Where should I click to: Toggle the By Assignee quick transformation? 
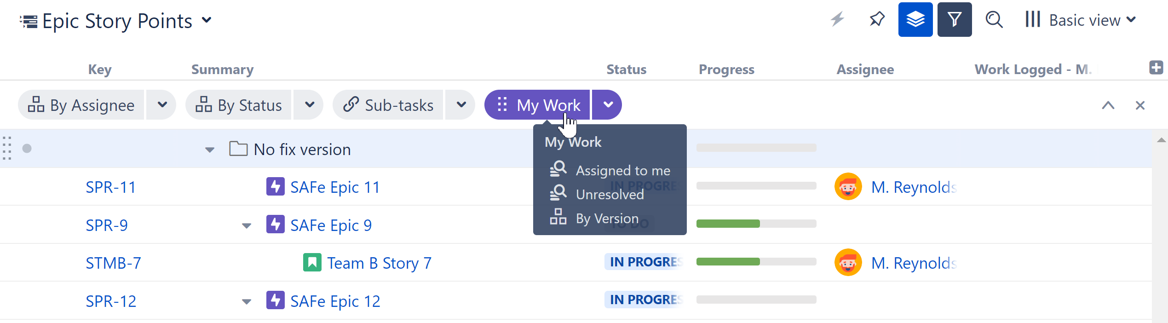(x=82, y=105)
